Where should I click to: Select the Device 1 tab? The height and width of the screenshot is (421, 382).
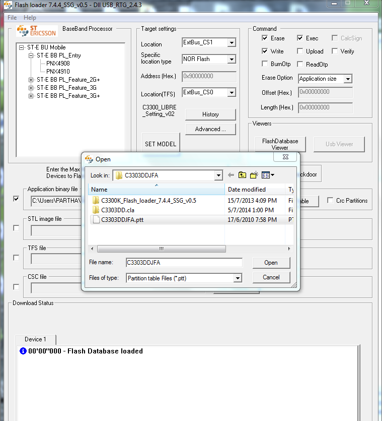point(35,339)
